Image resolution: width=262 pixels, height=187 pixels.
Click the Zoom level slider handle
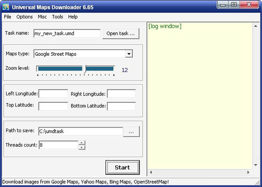(x=85, y=69)
